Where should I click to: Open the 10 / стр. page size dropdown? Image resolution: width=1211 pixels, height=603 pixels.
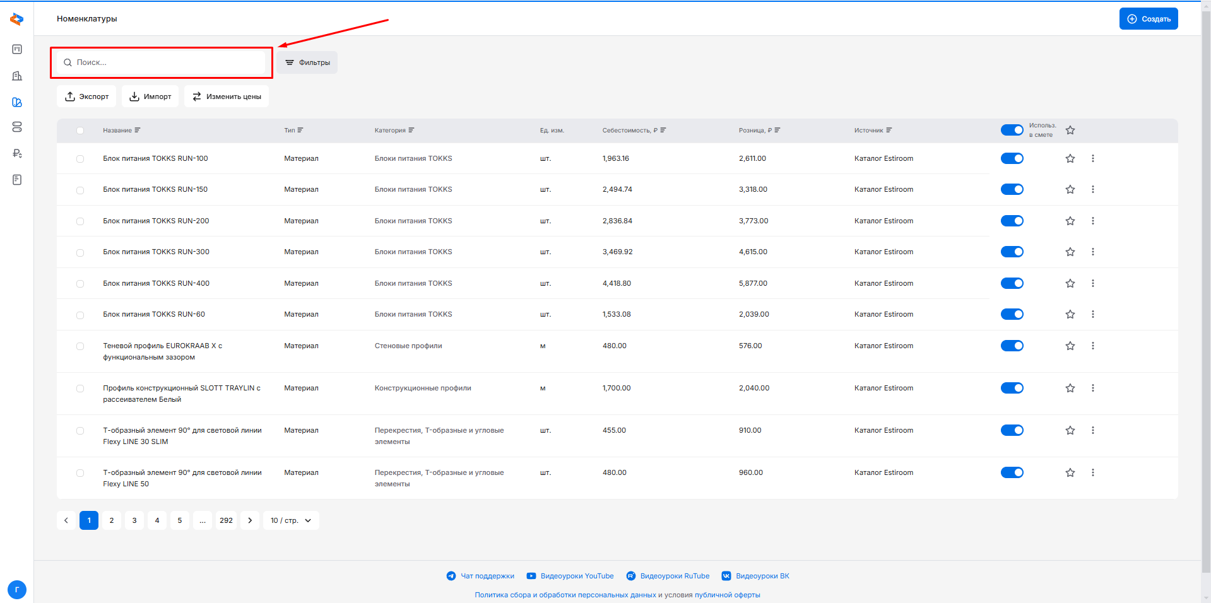(291, 520)
